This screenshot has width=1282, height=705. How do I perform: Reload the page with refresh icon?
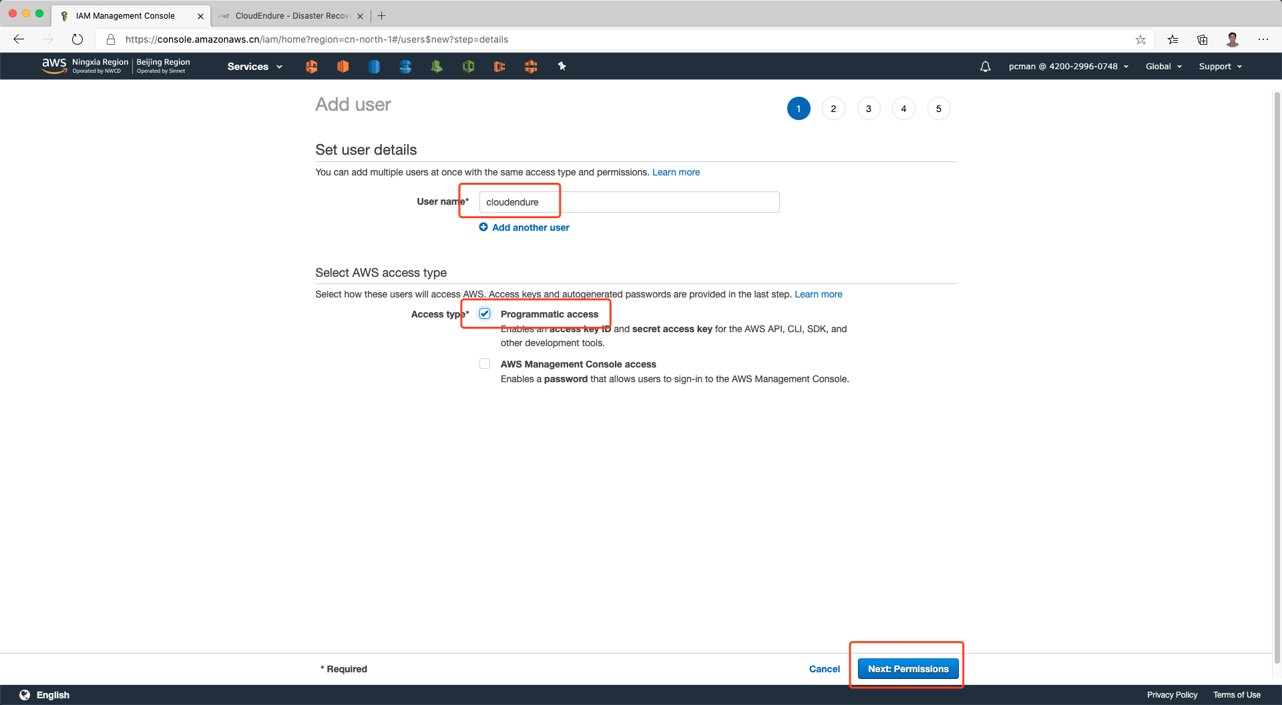coord(77,39)
